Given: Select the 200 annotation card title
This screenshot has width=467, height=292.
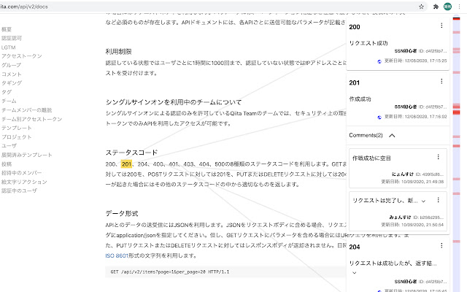Looking at the screenshot, I should pyautogui.click(x=355, y=27).
